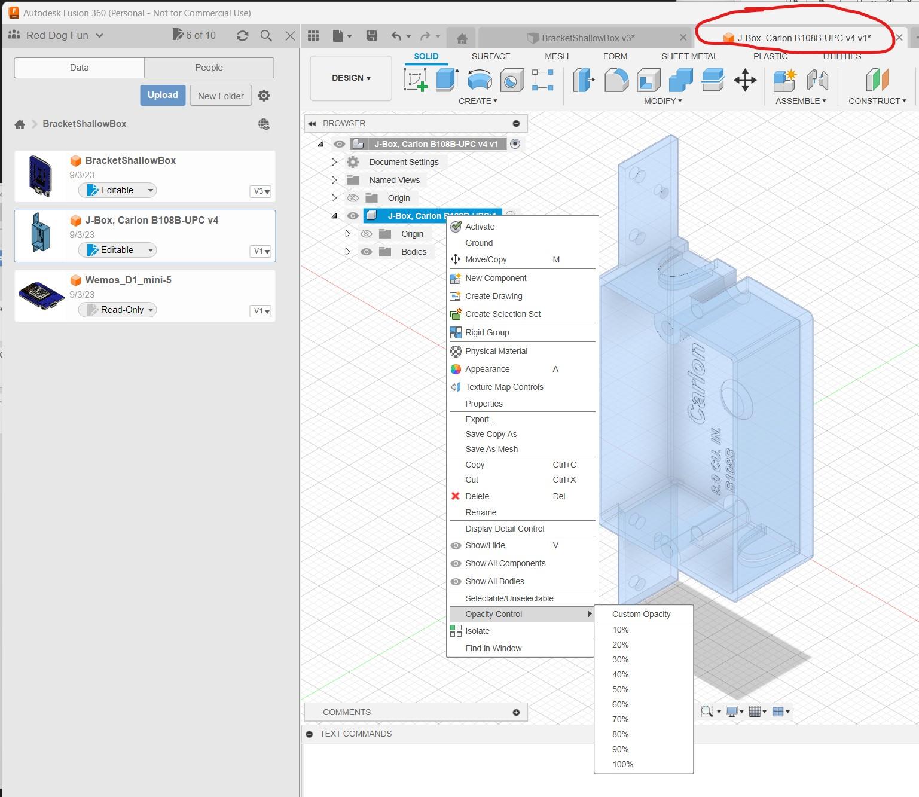The height and width of the screenshot is (797, 919).
Task: Open the DESIGN workspace dropdown
Action: click(x=351, y=78)
